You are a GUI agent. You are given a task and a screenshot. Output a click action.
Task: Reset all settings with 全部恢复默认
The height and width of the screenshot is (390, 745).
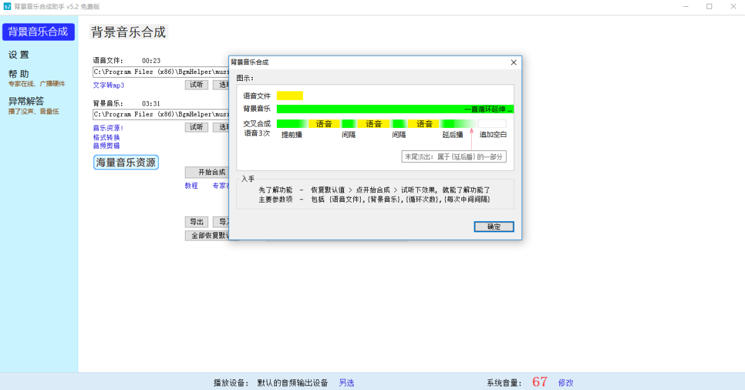point(207,235)
